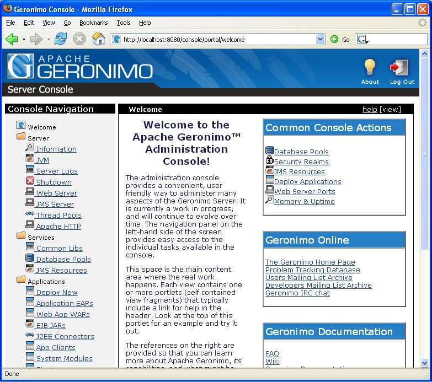432x382 pixels.
Task: Click the Stop loading icon
Action: click(79, 39)
